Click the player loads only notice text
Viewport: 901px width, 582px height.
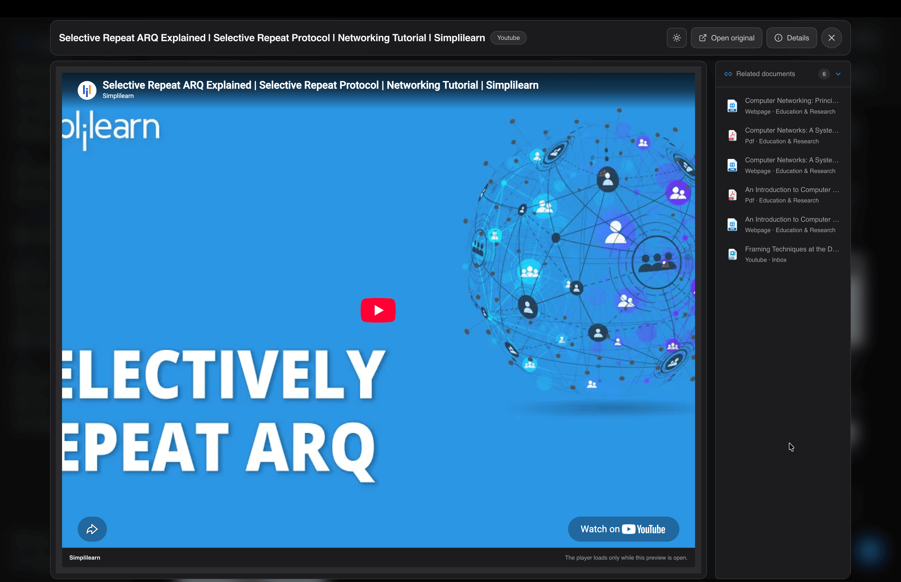tap(626, 558)
